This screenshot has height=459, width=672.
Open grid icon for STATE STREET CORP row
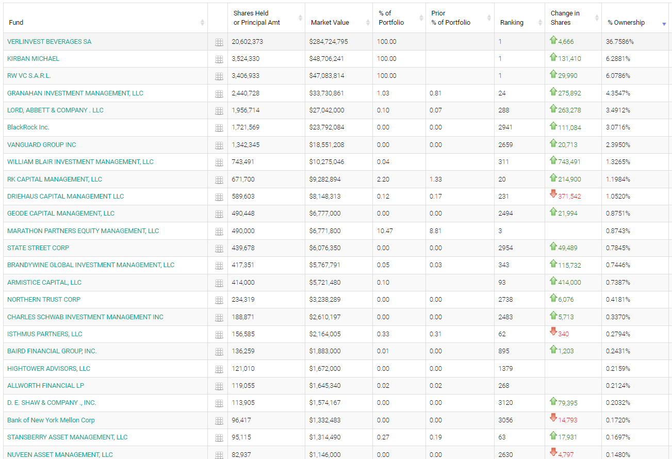(219, 249)
